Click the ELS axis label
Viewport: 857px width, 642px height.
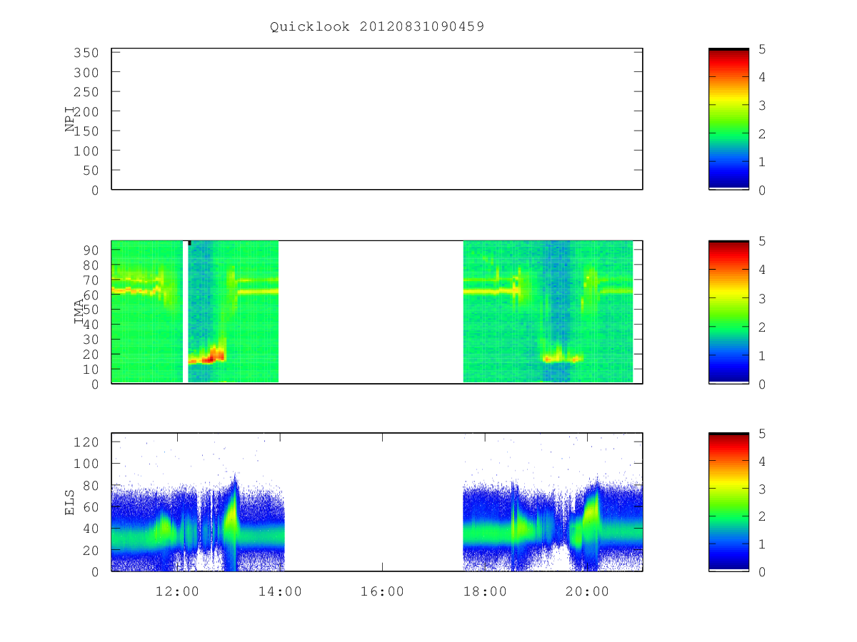70,502
